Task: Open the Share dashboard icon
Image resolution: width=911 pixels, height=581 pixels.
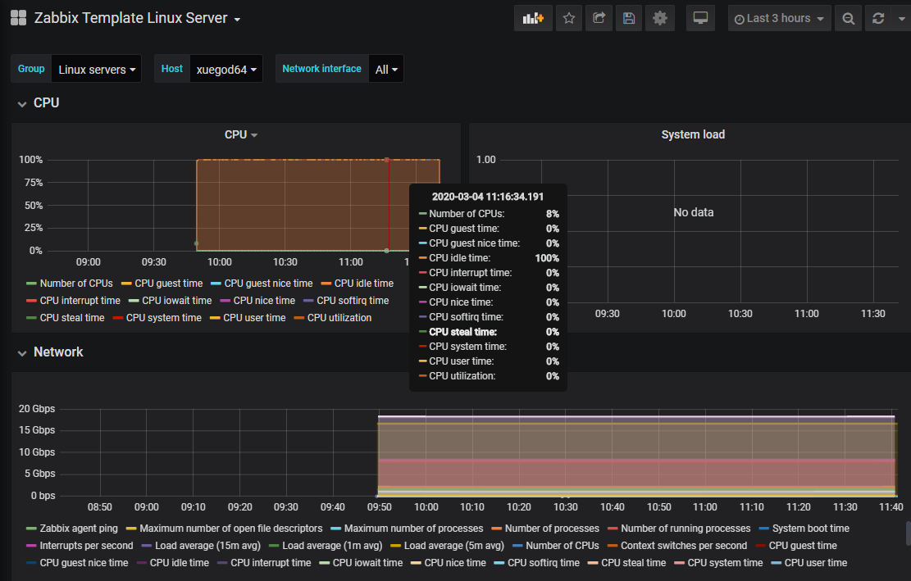Action: pos(599,18)
